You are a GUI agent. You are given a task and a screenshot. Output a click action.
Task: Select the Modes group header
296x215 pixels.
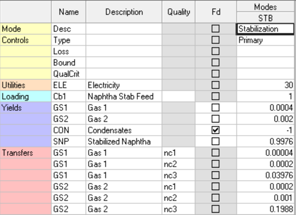[x=265, y=6]
